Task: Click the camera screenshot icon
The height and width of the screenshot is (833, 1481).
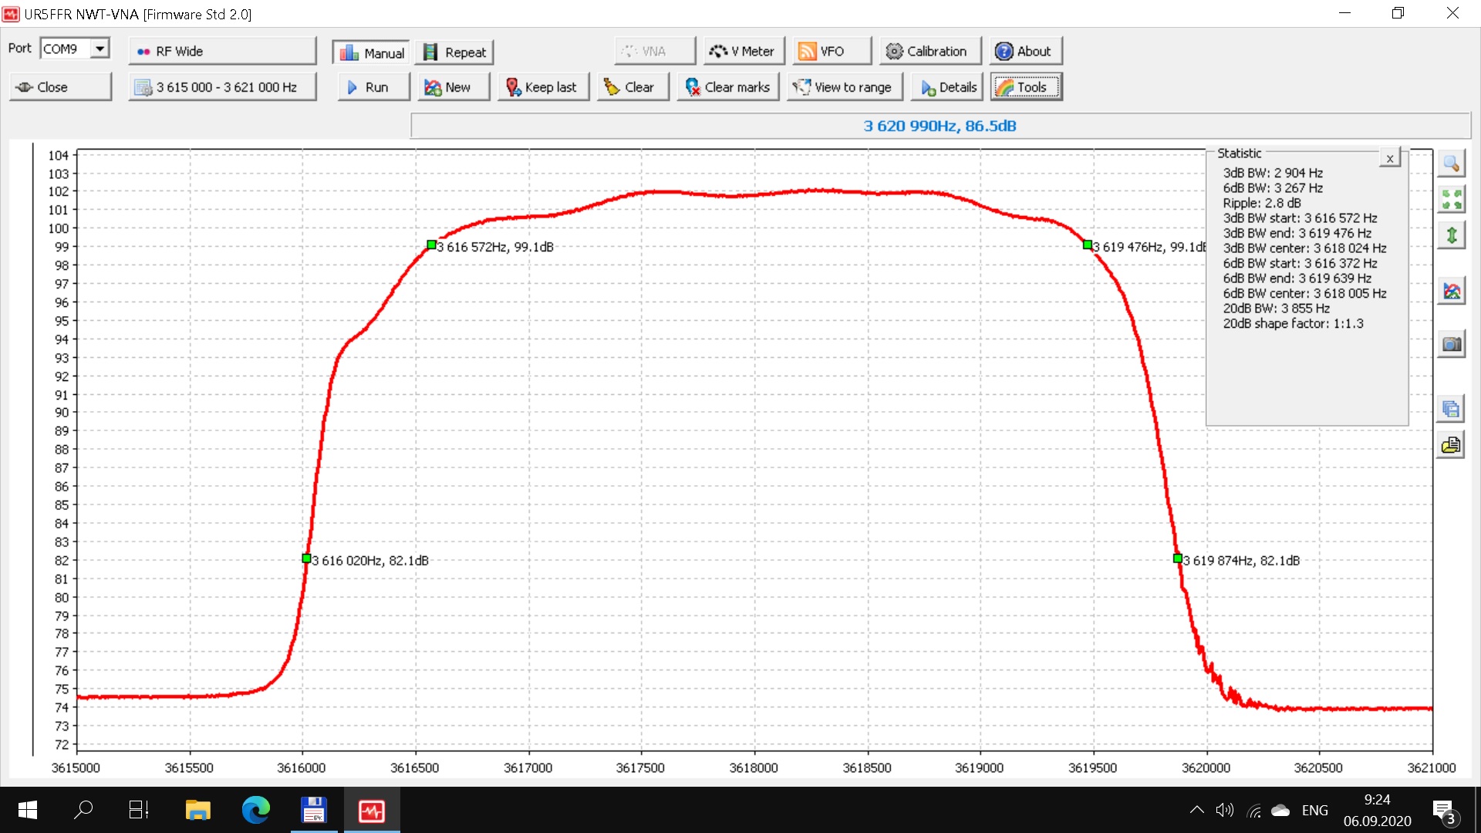Action: pyautogui.click(x=1451, y=344)
